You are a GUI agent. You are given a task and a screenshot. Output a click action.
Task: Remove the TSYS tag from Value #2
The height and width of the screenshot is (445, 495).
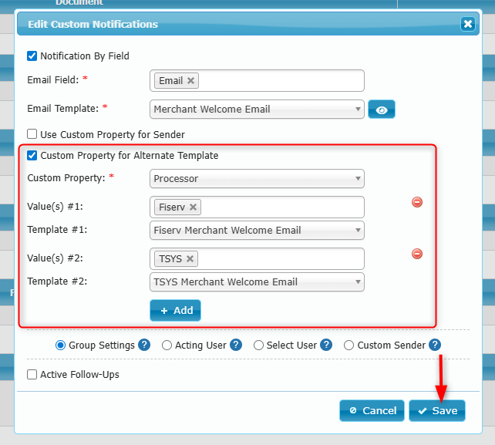[190, 259]
